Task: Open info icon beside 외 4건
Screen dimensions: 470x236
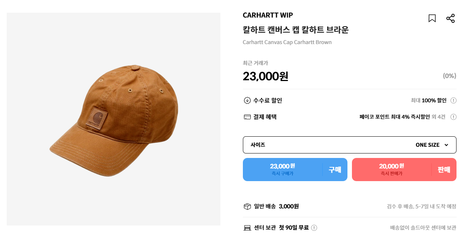Action: [x=454, y=117]
